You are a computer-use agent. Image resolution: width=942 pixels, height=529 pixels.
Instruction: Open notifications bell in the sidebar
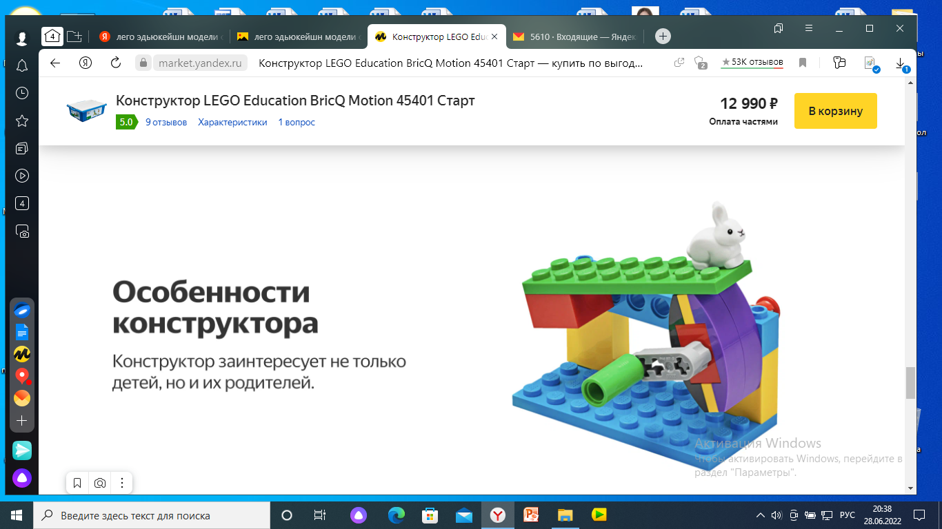[22, 65]
